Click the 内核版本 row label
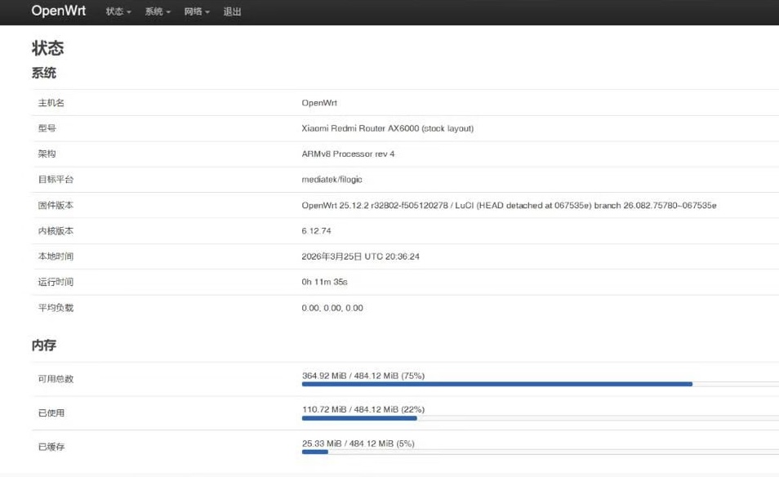Viewport: 779px width, 477px height. click(x=56, y=231)
